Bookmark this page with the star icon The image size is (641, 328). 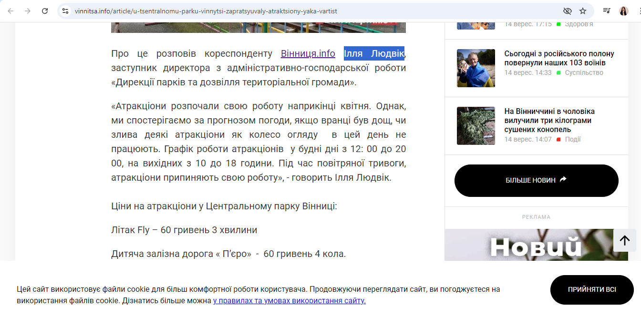coord(583,11)
